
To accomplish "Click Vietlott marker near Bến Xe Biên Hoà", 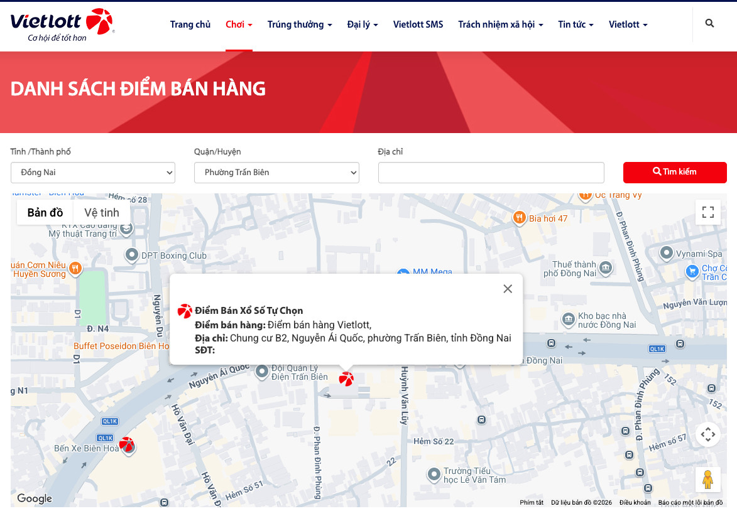I will pyautogui.click(x=127, y=444).
